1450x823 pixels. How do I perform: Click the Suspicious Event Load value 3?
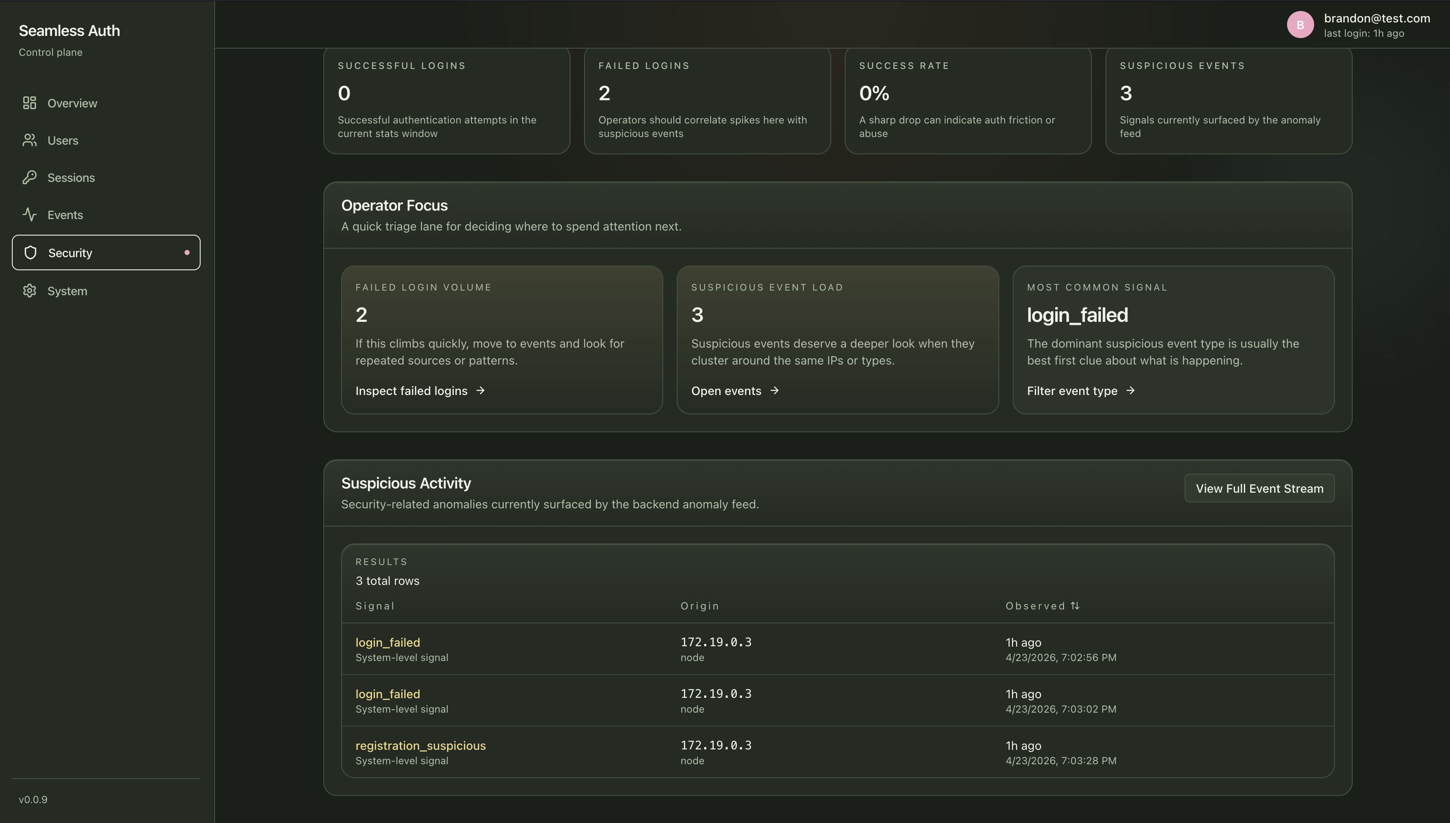tap(697, 314)
